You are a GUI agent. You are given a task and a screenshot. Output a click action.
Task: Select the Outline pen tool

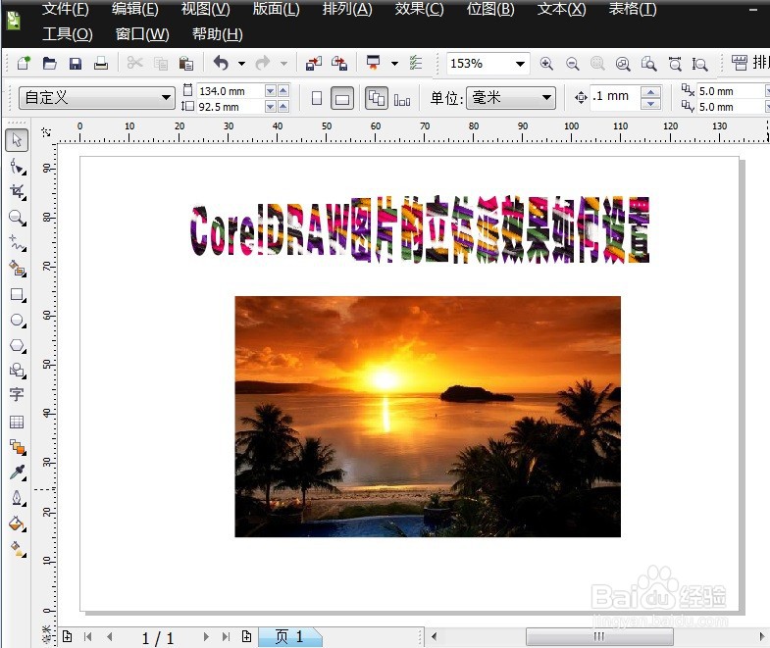pos(18,498)
